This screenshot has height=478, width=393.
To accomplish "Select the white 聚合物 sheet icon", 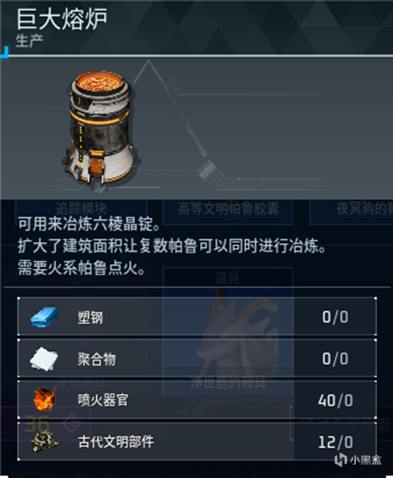I will coord(45,358).
